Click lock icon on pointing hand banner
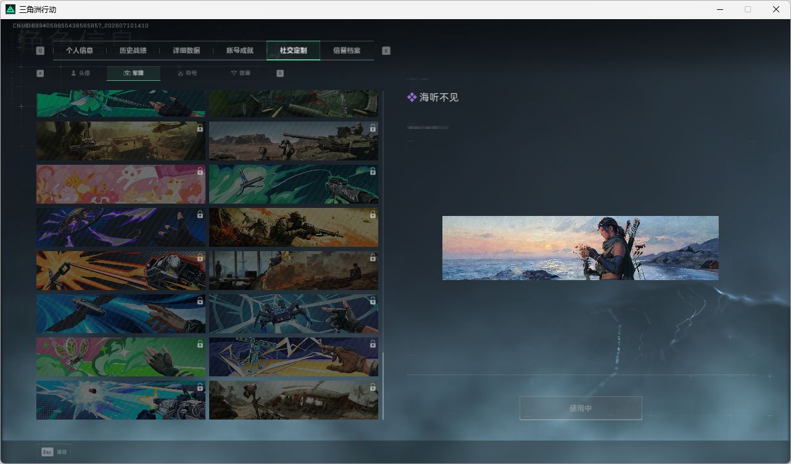Screen dimensions: 791x464 pyautogui.click(x=373, y=344)
